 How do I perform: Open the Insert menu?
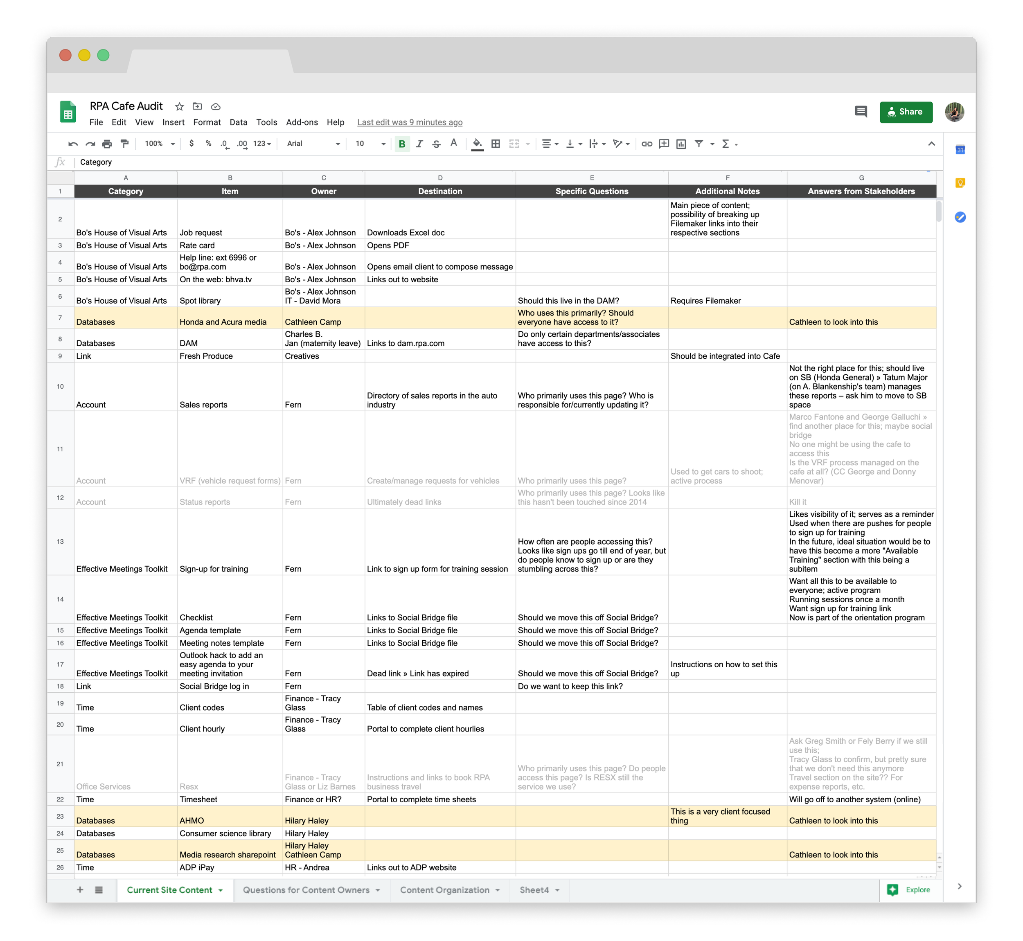click(x=173, y=122)
